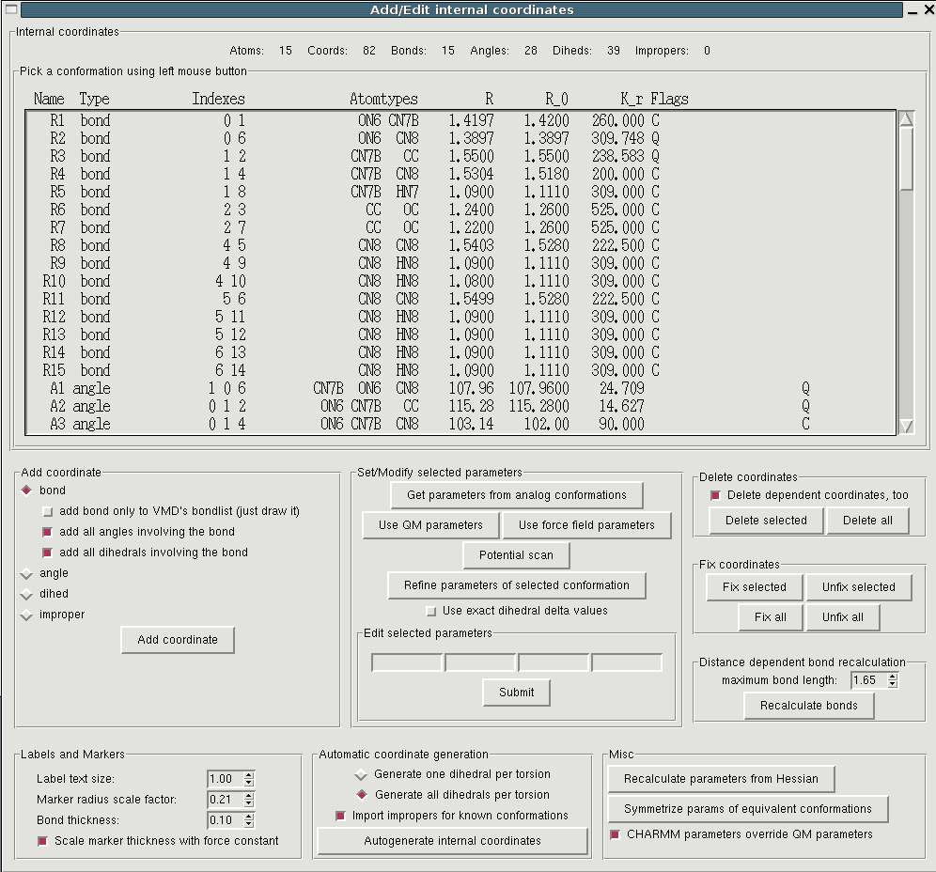Decrease Bond thickness with down arrow

(x=248, y=824)
